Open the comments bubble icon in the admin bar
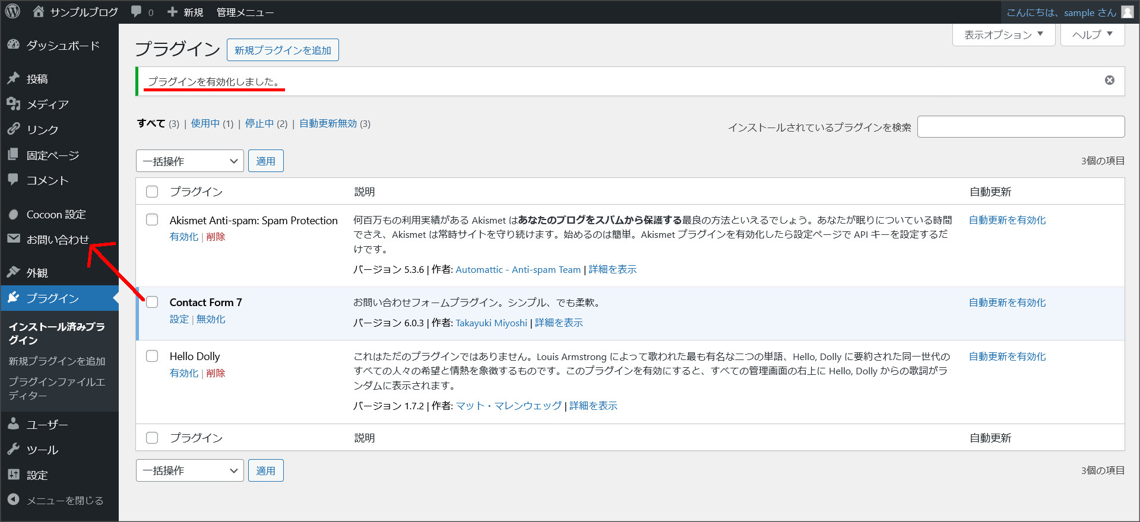This screenshot has width=1140, height=522. 137,12
